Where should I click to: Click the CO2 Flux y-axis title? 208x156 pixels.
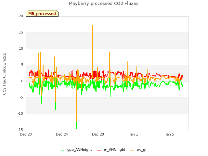pyautogui.click(x=4, y=74)
